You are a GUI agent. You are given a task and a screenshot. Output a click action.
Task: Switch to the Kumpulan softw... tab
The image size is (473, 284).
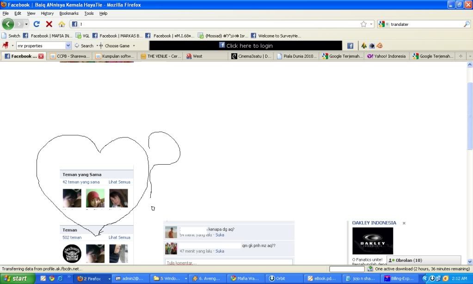coord(115,56)
